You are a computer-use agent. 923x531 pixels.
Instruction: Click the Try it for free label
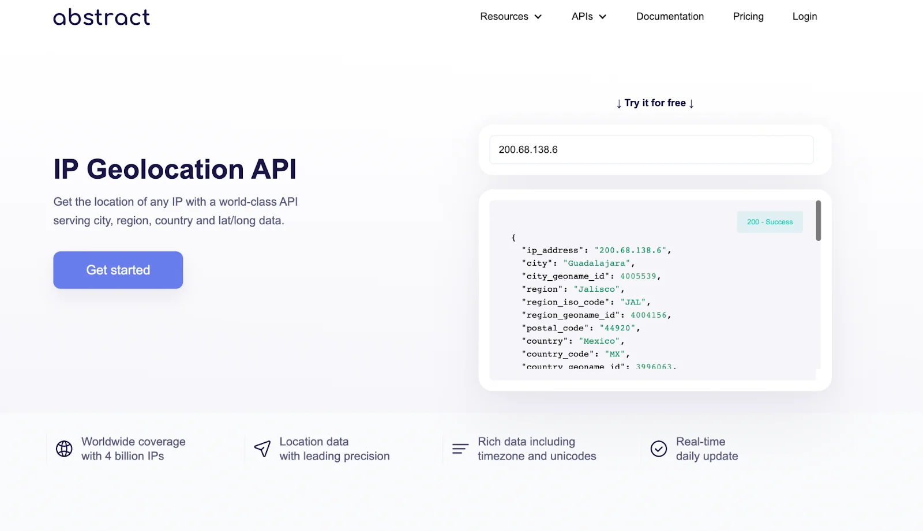655,103
